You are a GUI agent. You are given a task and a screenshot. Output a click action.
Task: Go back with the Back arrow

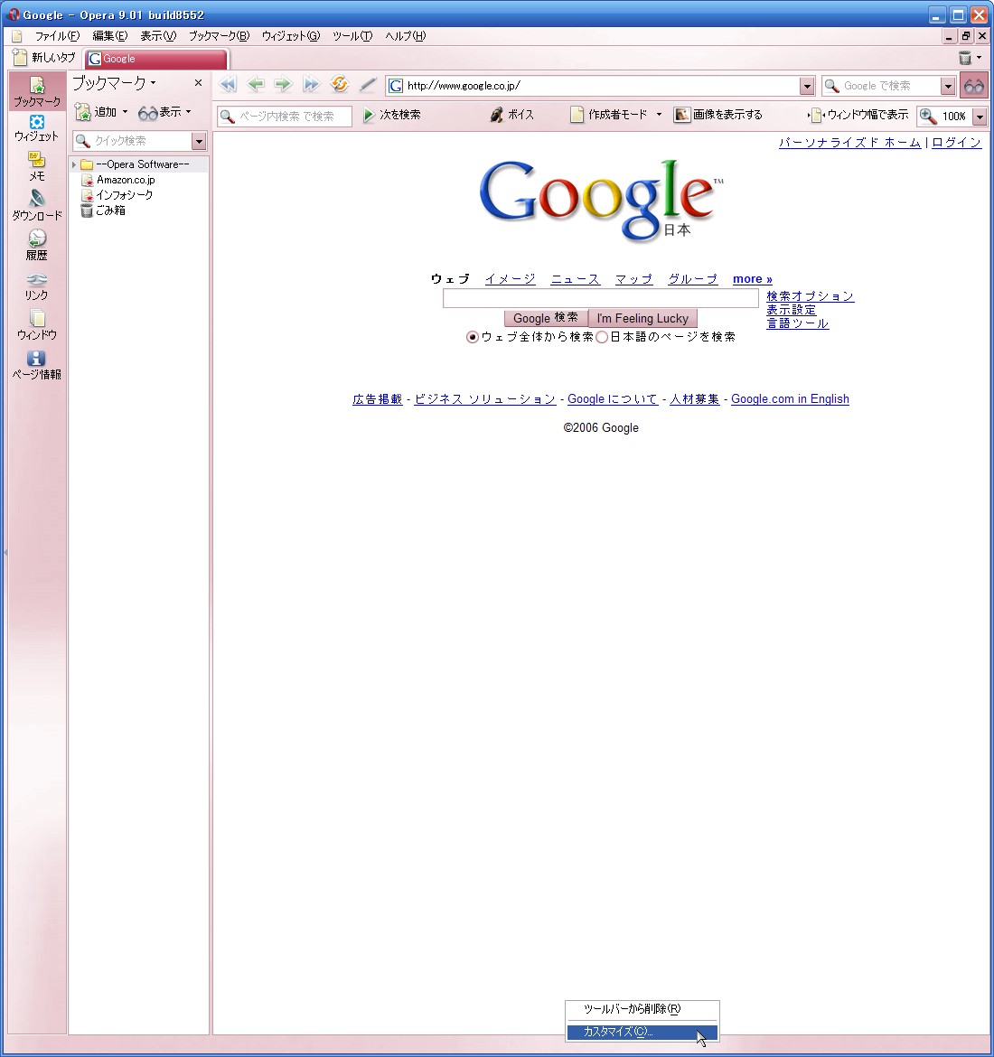tap(256, 85)
